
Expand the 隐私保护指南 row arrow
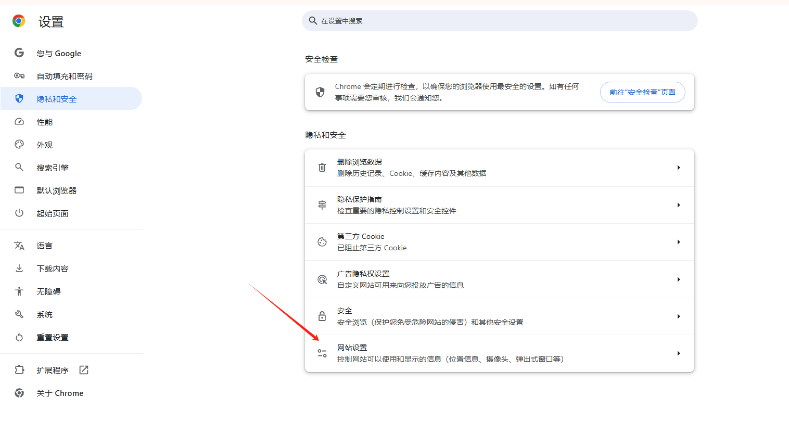(x=679, y=205)
